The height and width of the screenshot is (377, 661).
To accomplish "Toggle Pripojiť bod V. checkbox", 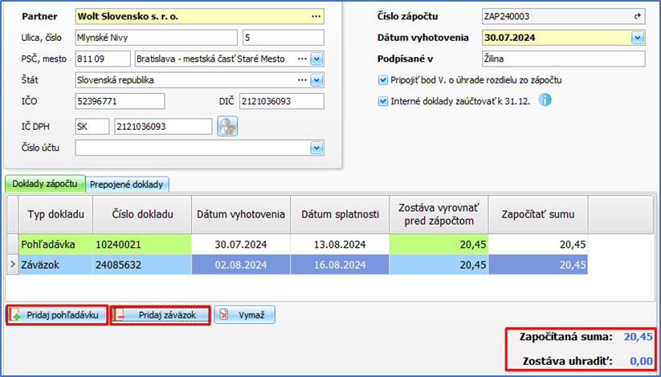I will (383, 80).
